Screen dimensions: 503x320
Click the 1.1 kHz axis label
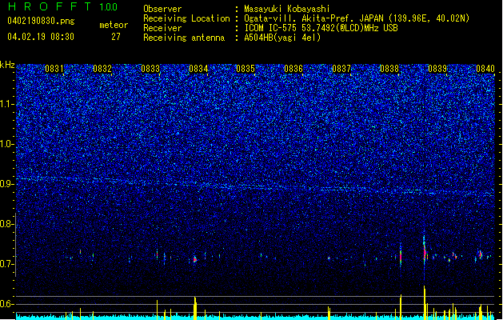pos(7,104)
